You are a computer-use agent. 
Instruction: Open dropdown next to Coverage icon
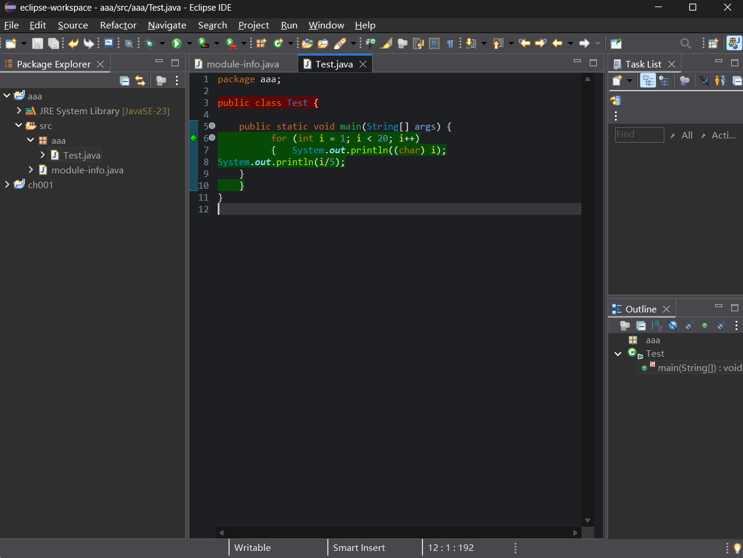pos(217,43)
